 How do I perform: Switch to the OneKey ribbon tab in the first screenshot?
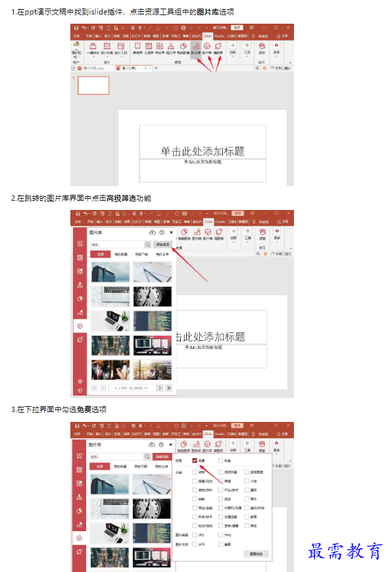(219, 36)
